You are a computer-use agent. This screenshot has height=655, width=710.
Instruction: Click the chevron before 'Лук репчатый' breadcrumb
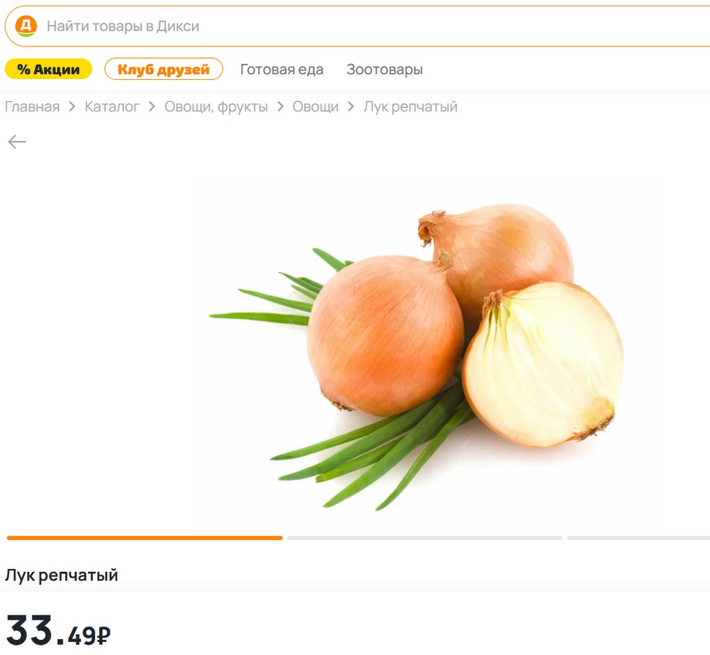[x=350, y=107]
